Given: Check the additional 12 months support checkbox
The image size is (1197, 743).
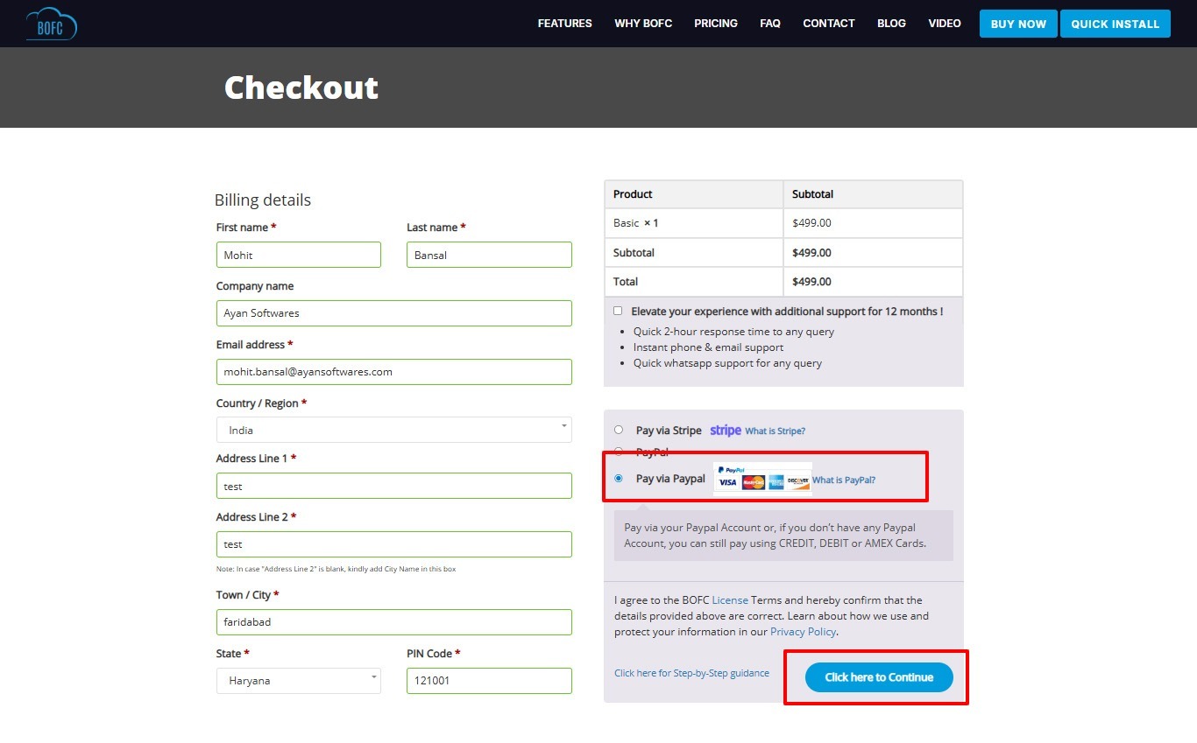Looking at the screenshot, I should click(618, 311).
